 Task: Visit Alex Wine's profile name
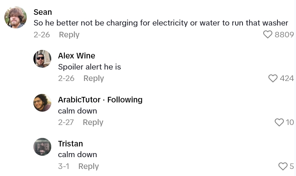coord(77,56)
